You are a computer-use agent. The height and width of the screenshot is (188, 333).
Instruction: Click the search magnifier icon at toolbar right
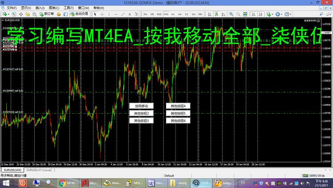tap(321, 14)
